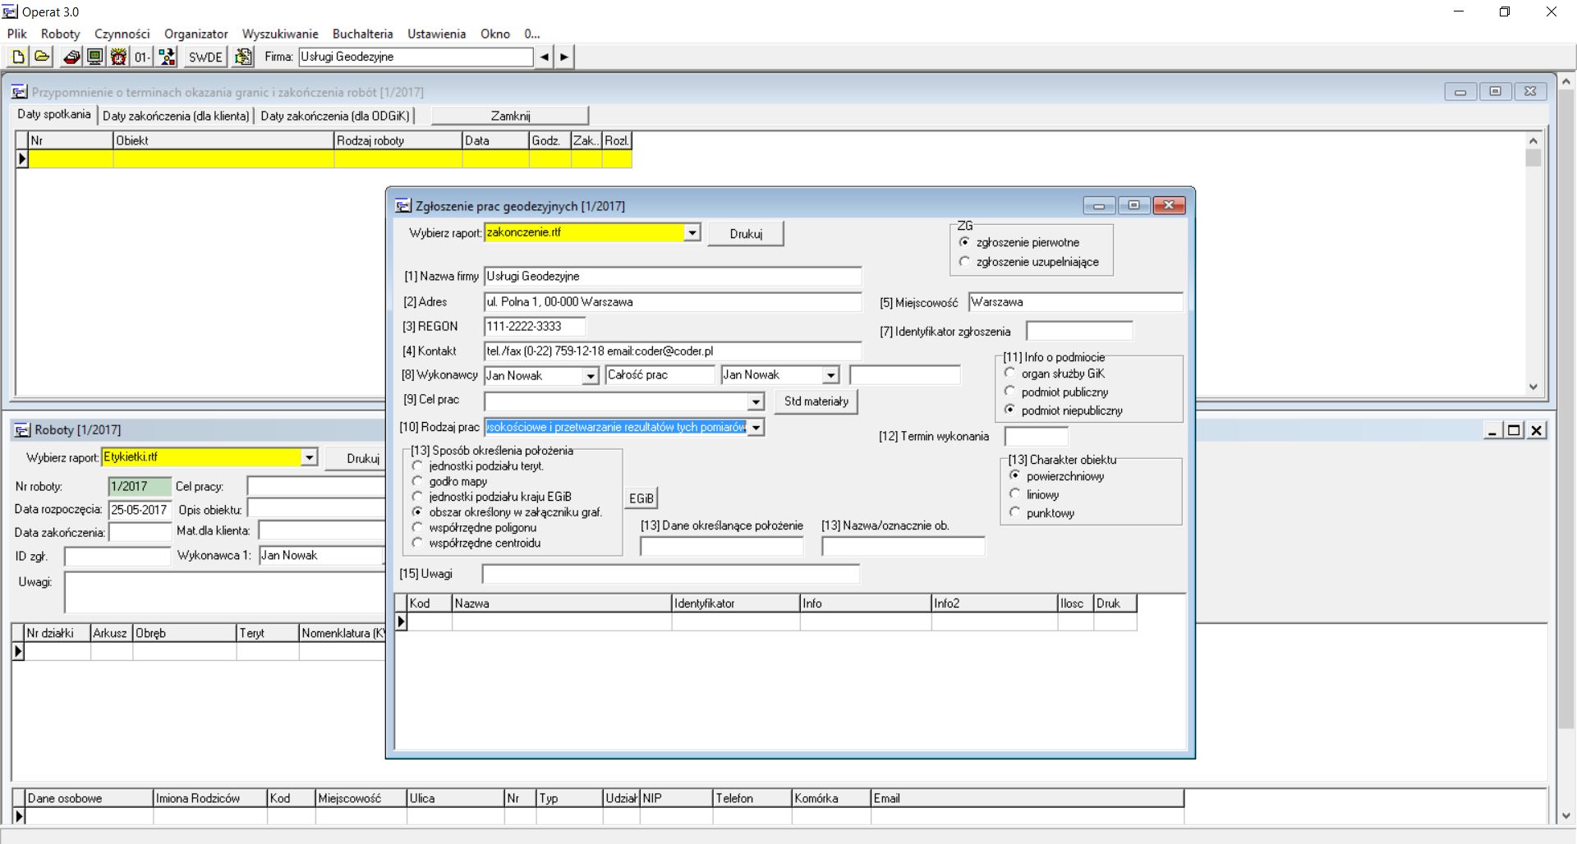Viewport: 1577px width, 844px height.
Task: Switch to Daty zakończenia (dla ODGiK) tab
Action: [335, 116]
